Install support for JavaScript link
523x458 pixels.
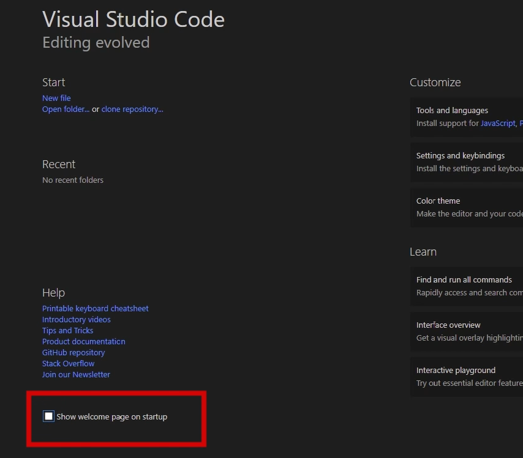[x=498, y=124]
